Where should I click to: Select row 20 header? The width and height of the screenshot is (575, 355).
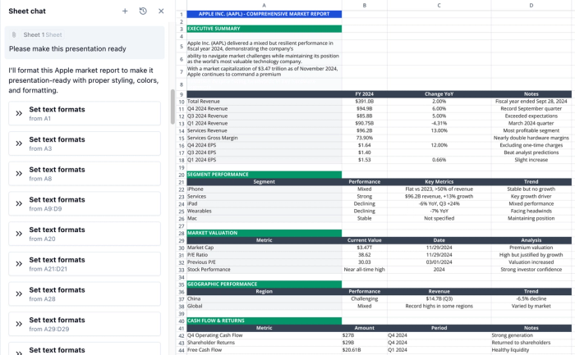click(182, 175)
